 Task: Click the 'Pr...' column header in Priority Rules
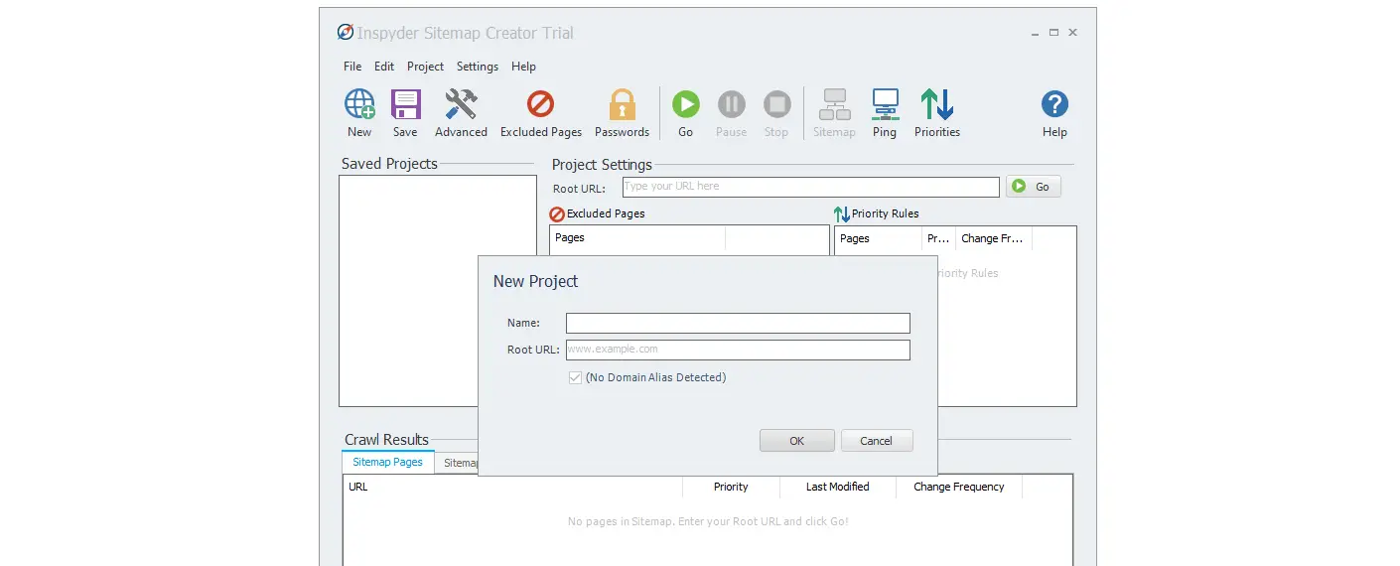click(x=938, y=238)
